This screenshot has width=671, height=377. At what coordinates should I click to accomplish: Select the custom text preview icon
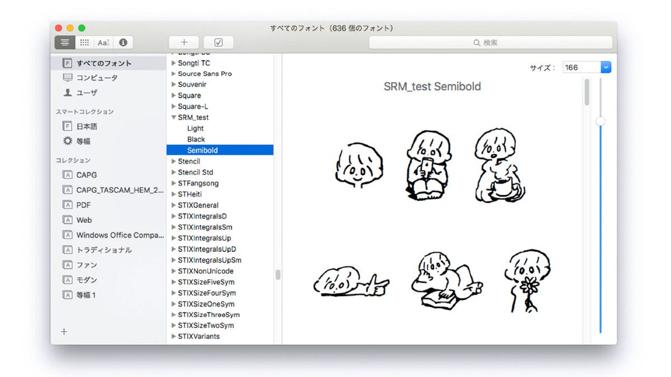tap(103, 42)
